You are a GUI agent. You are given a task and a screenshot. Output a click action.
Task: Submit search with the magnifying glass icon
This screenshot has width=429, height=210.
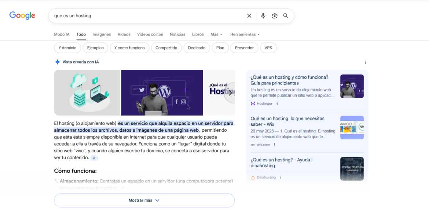click(286, 16)
